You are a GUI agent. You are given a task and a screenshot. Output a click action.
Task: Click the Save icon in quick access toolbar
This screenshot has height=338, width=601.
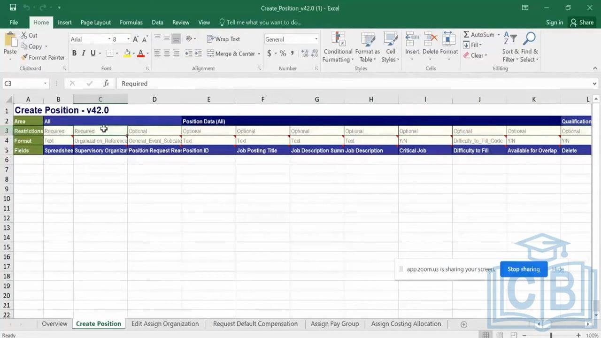[13, 8]
